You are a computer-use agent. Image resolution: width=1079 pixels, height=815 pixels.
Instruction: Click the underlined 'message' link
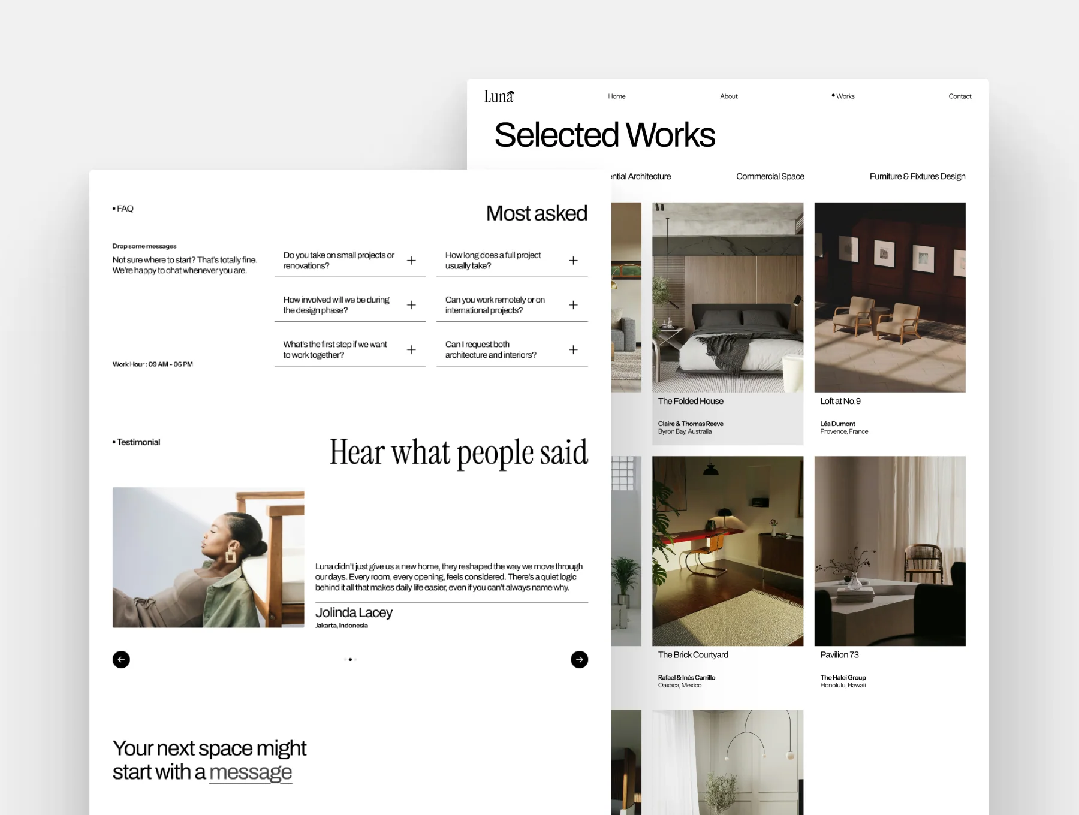(251, 772)
